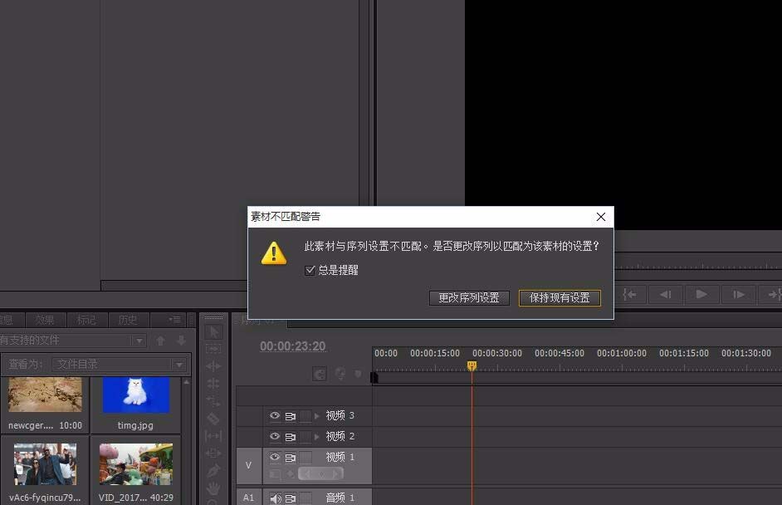Viewport: 782px width, 505px height.
Task: Toggle sync lock icon on 音频 1
Action: (291, 498)
